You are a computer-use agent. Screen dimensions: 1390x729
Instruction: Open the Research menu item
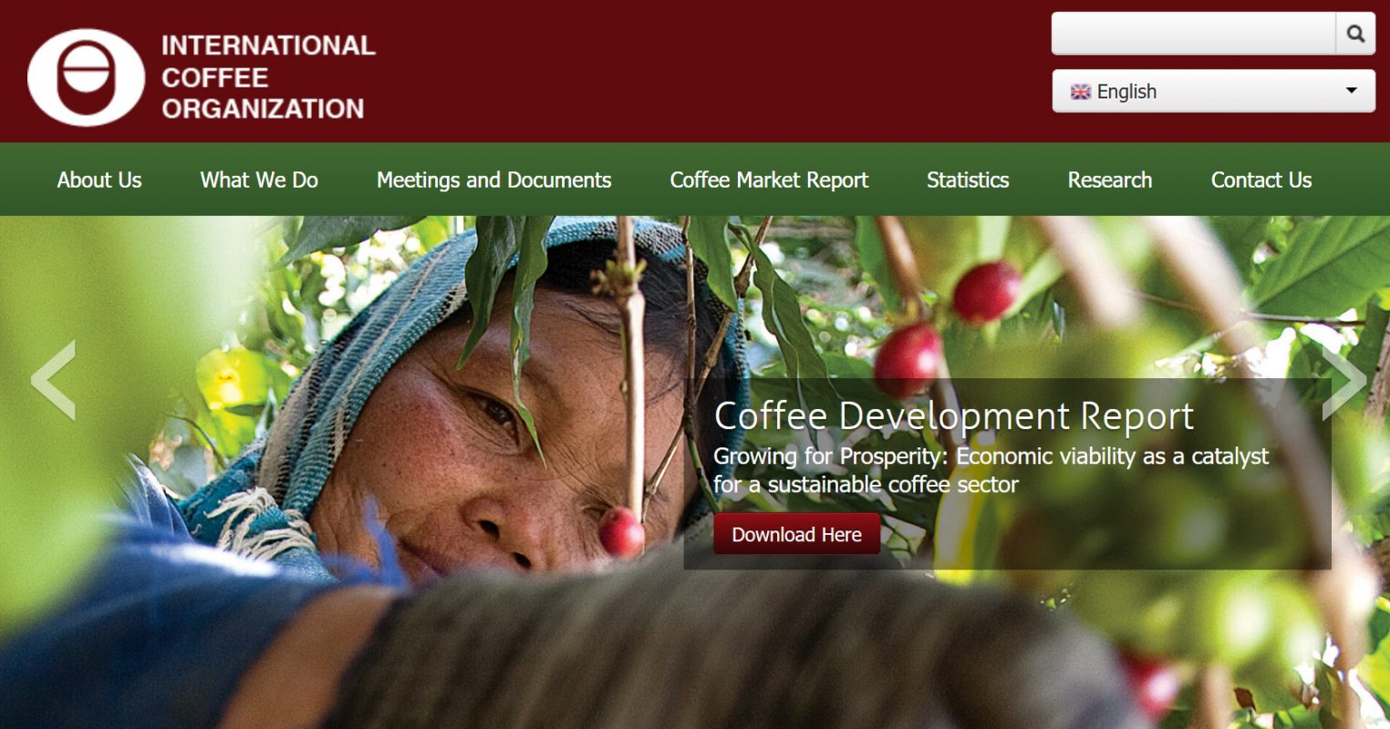(1110, 180)
